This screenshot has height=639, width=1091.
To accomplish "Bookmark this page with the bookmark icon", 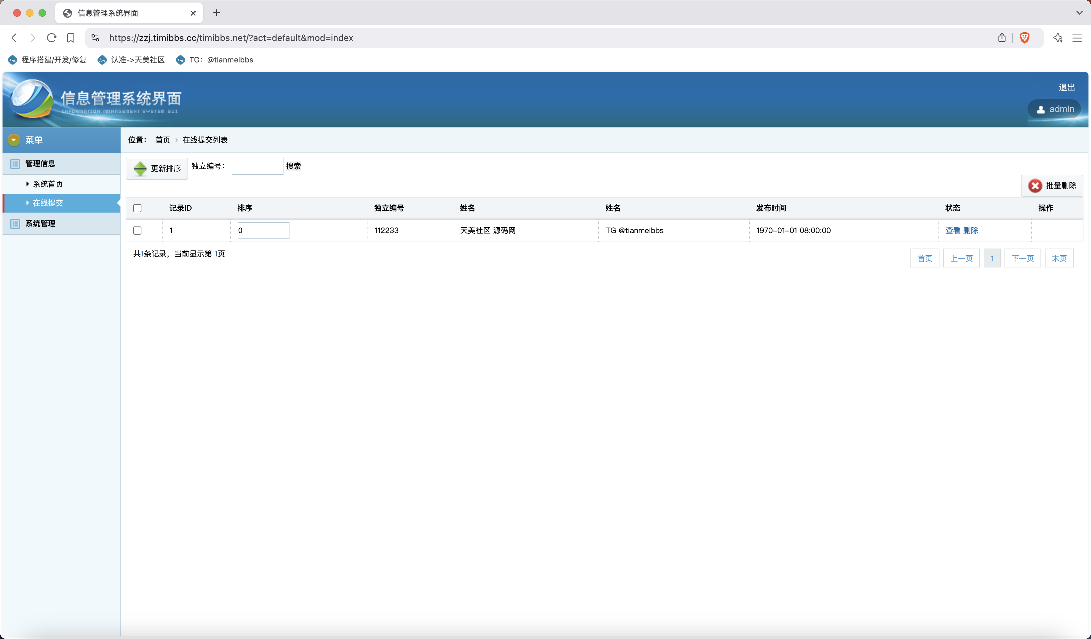I will (71, 38).
